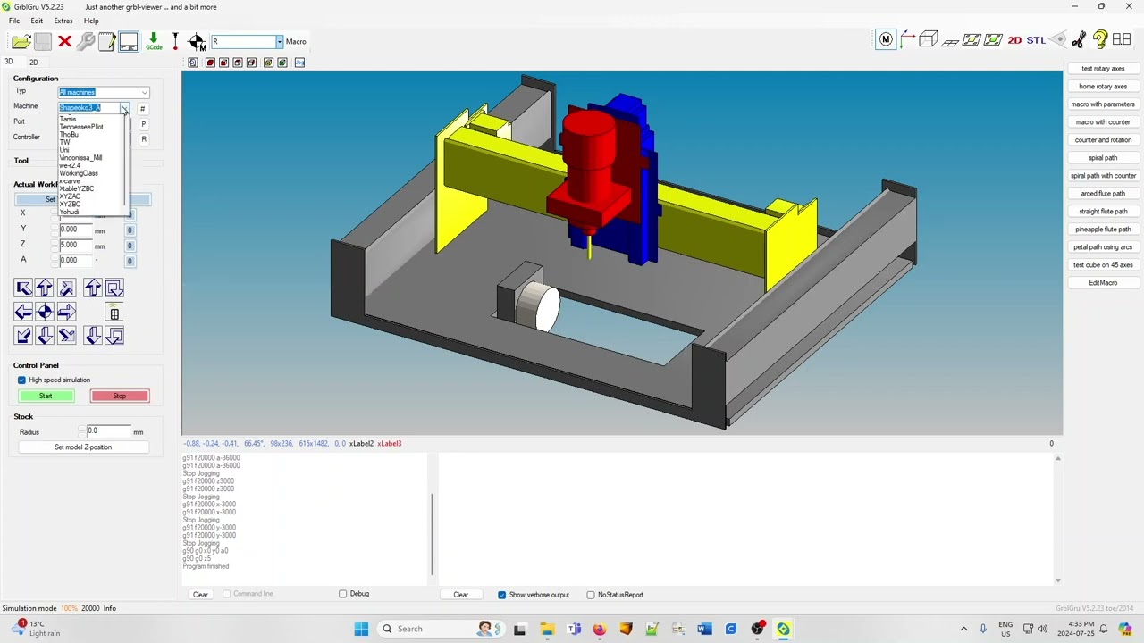Click the Z position value field
1144x643 pixels.
pos(75,245)
